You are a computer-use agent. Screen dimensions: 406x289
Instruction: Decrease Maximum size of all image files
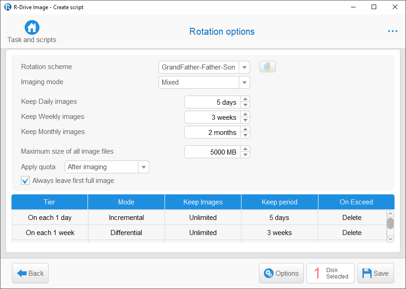(x=245, y=155)
